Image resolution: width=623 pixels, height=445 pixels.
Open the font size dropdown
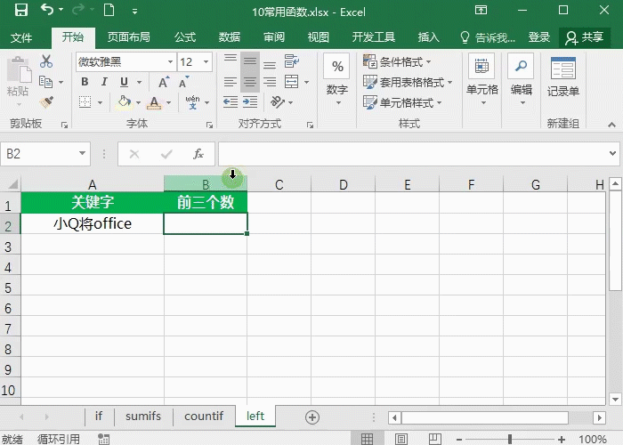(x=206, y=62)
